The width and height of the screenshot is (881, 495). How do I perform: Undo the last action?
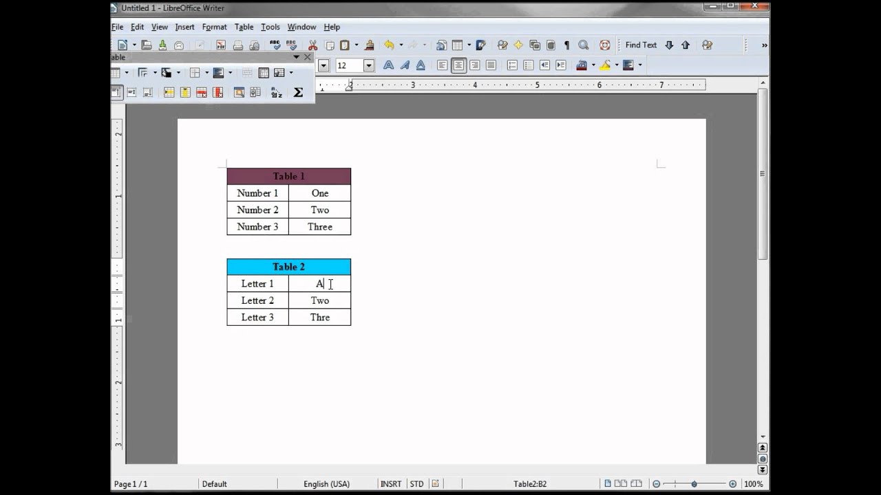389,45
